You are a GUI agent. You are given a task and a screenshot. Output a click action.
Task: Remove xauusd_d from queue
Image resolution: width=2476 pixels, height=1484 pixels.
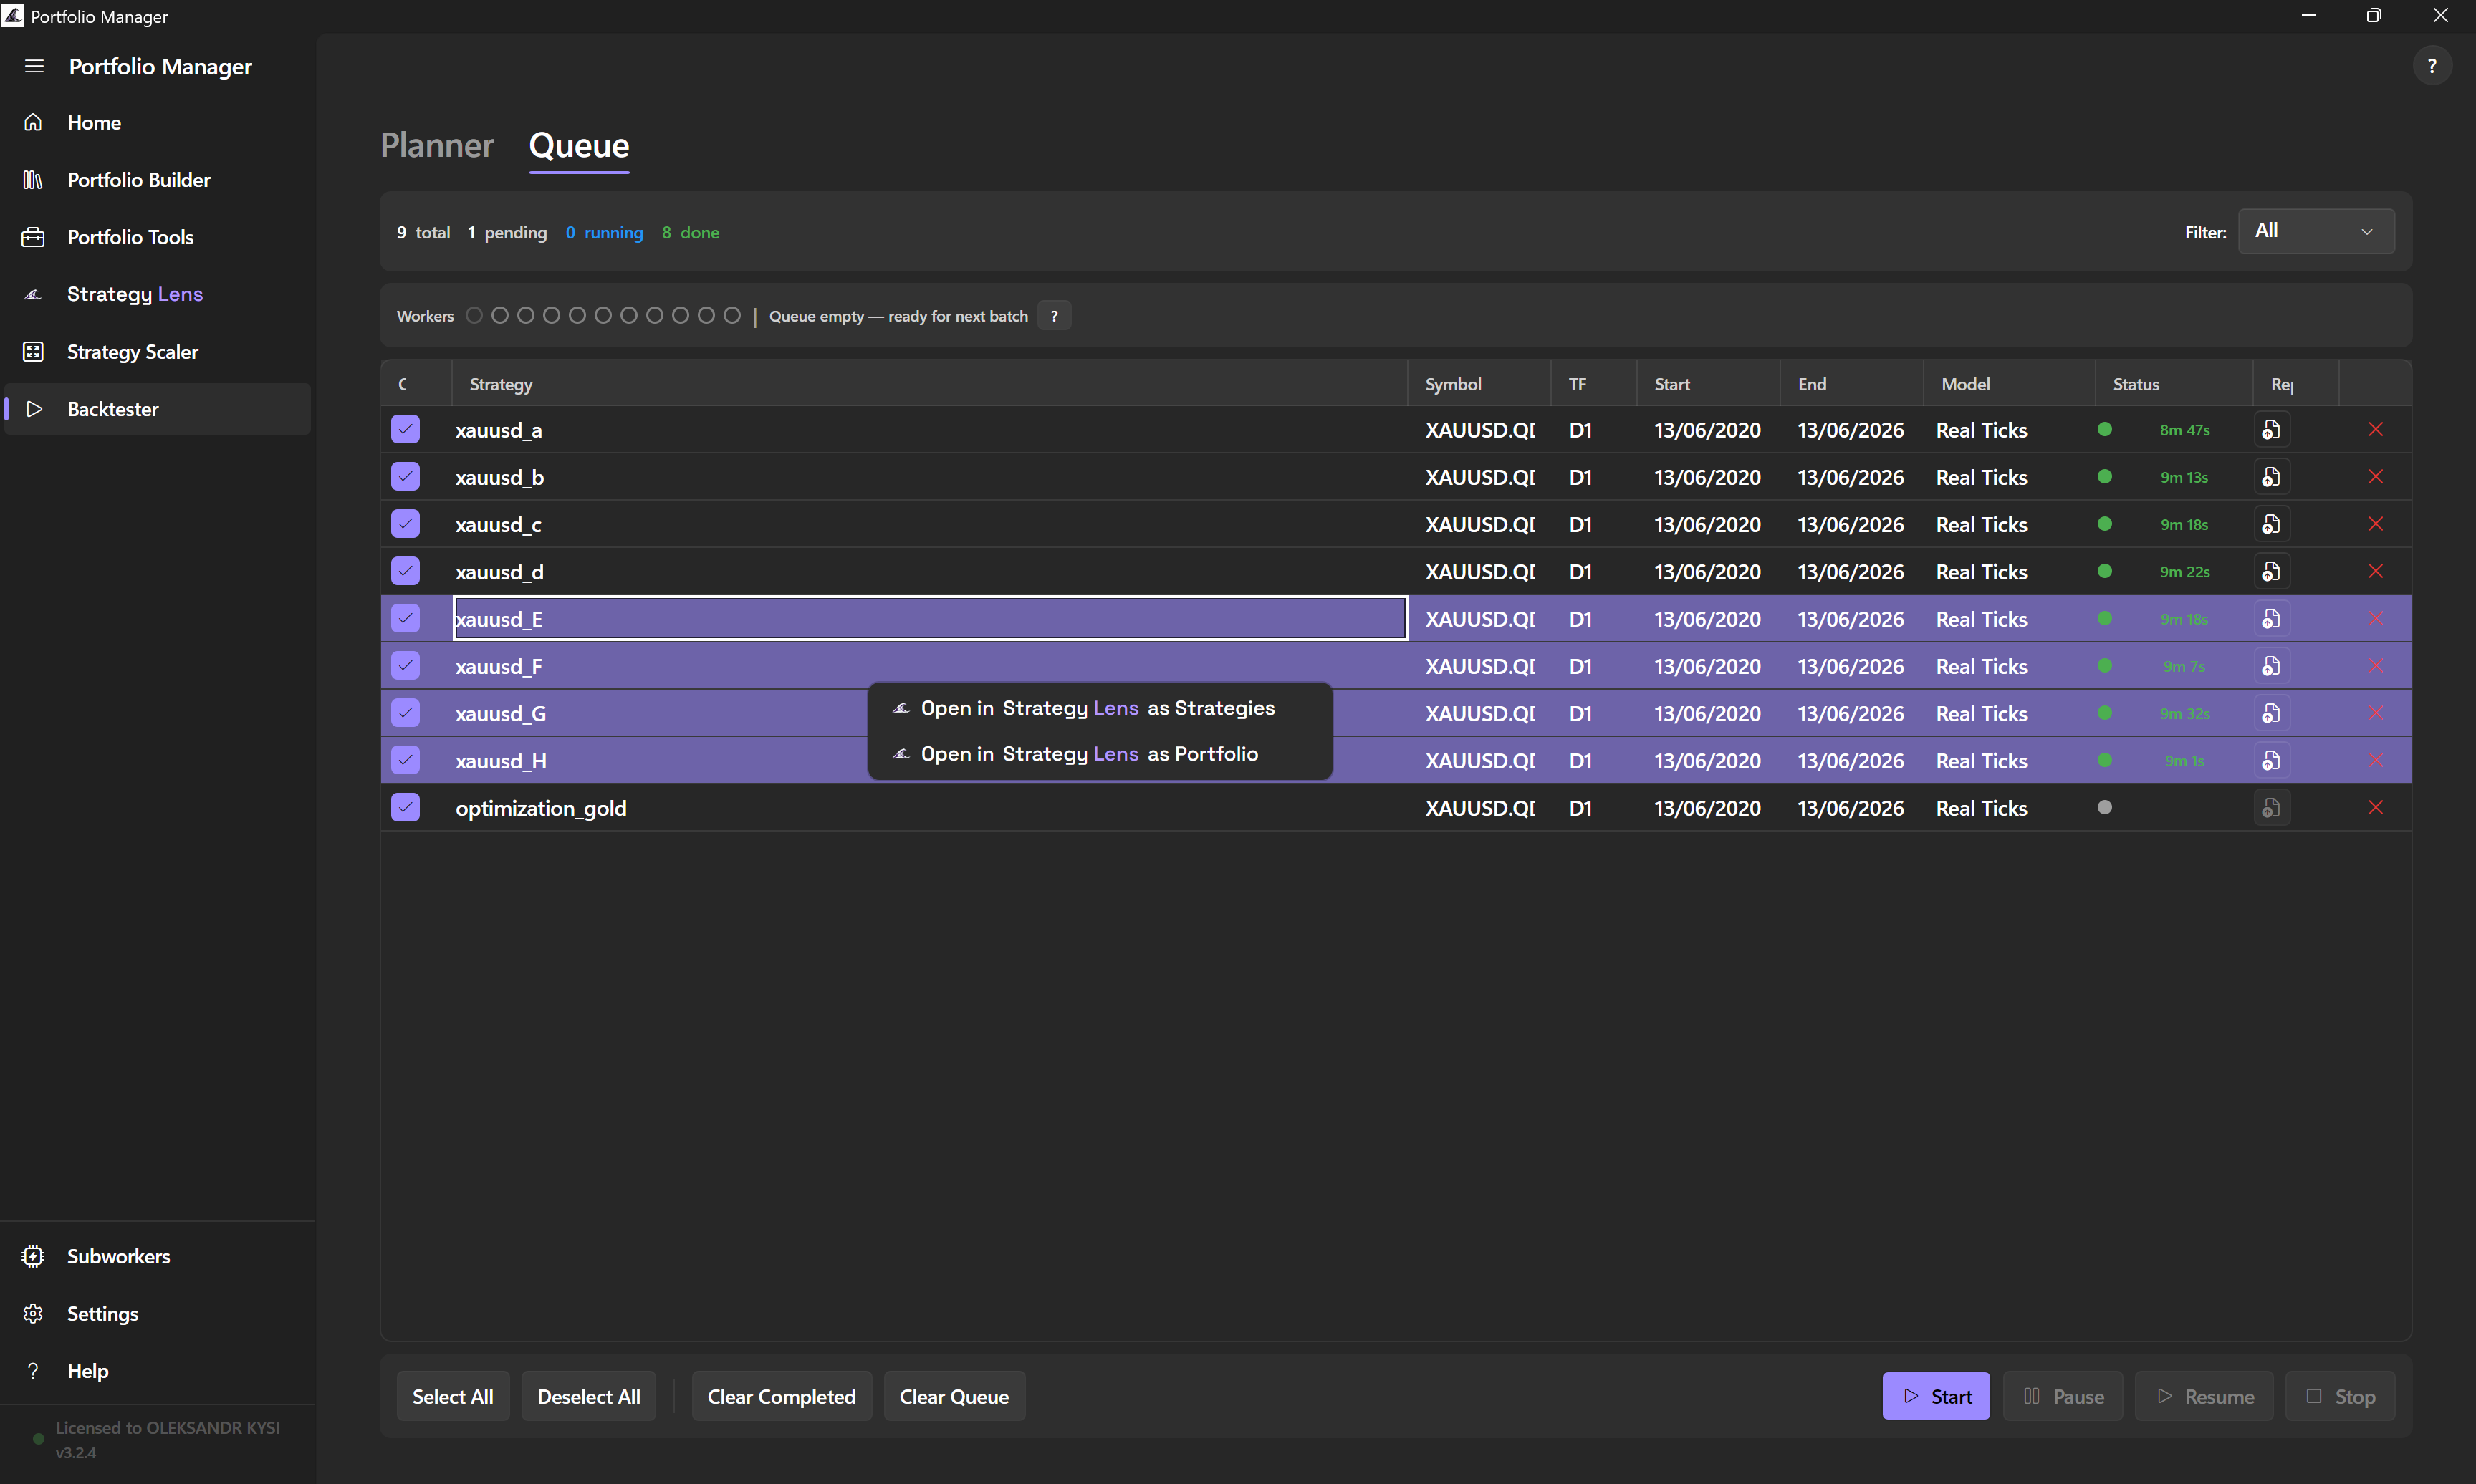coord(2376,571)
